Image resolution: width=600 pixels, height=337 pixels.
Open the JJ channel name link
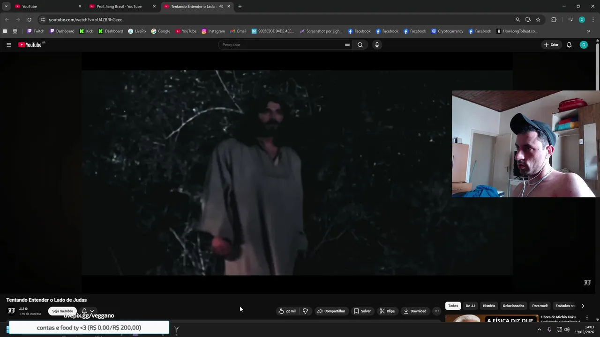[22, 309]
